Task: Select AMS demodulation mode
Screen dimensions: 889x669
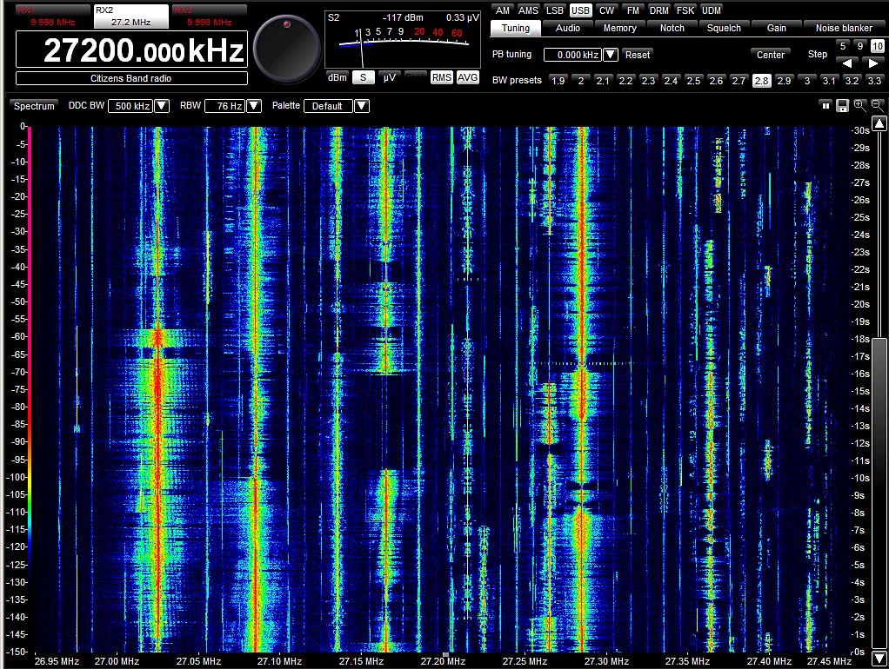Action: pyautogui.click(x=528, y=10)
